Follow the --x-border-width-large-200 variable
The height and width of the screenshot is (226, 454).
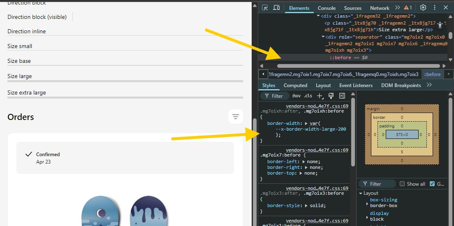310,129
